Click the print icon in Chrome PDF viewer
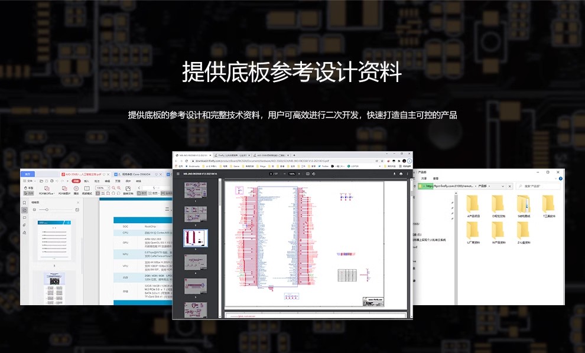 pos(401,174)
